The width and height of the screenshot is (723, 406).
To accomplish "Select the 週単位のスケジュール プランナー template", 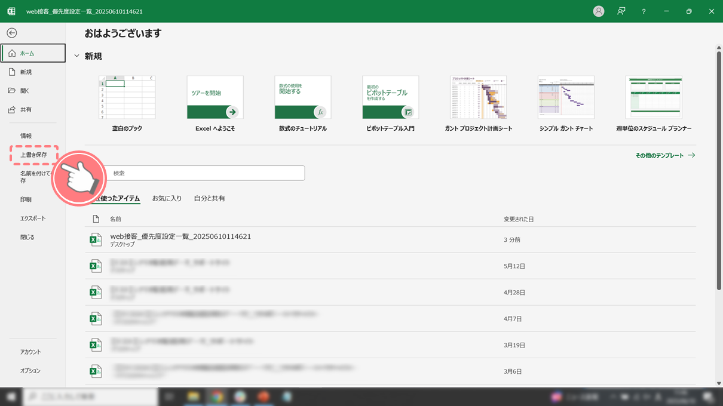I will pos(654,104).
